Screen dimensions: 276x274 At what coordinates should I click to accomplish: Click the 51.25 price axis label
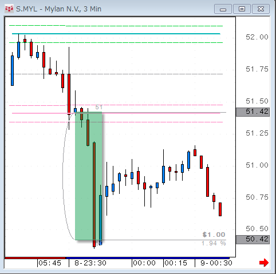[257, 133]
